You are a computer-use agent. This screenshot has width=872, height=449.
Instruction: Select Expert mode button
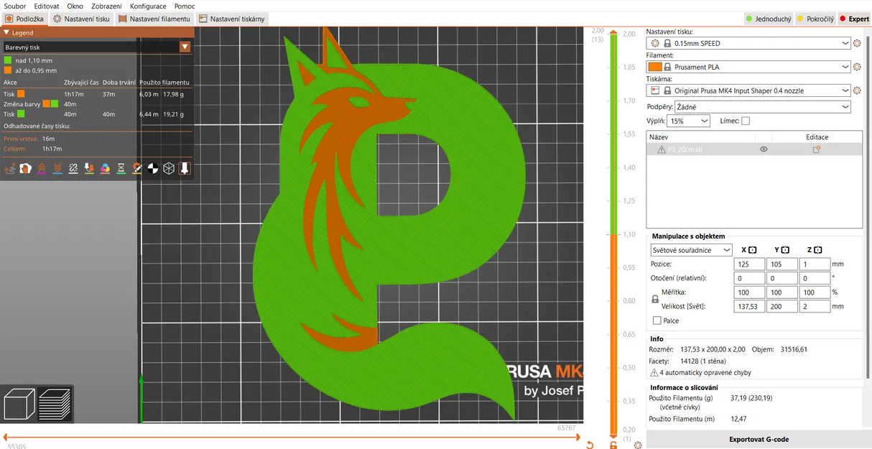[x=854, y=19]
